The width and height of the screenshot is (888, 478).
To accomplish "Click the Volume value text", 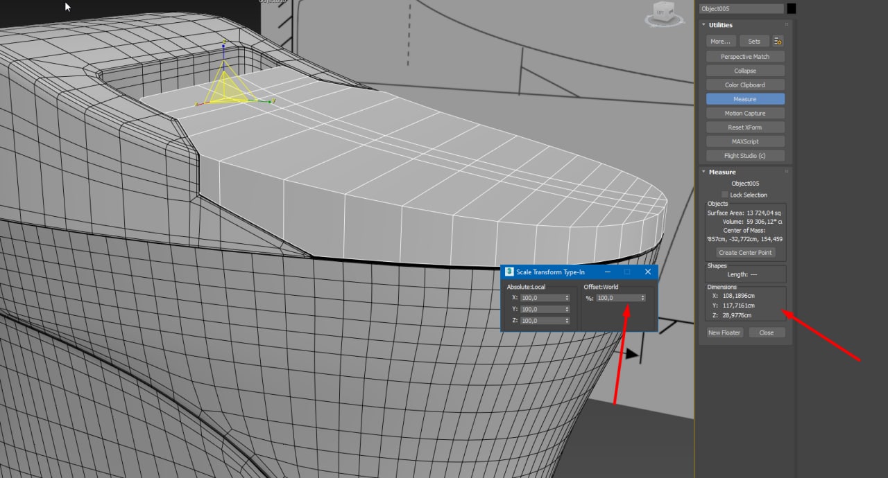I will point(765,222).
